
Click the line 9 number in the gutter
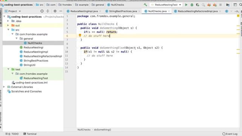(67, 48)
